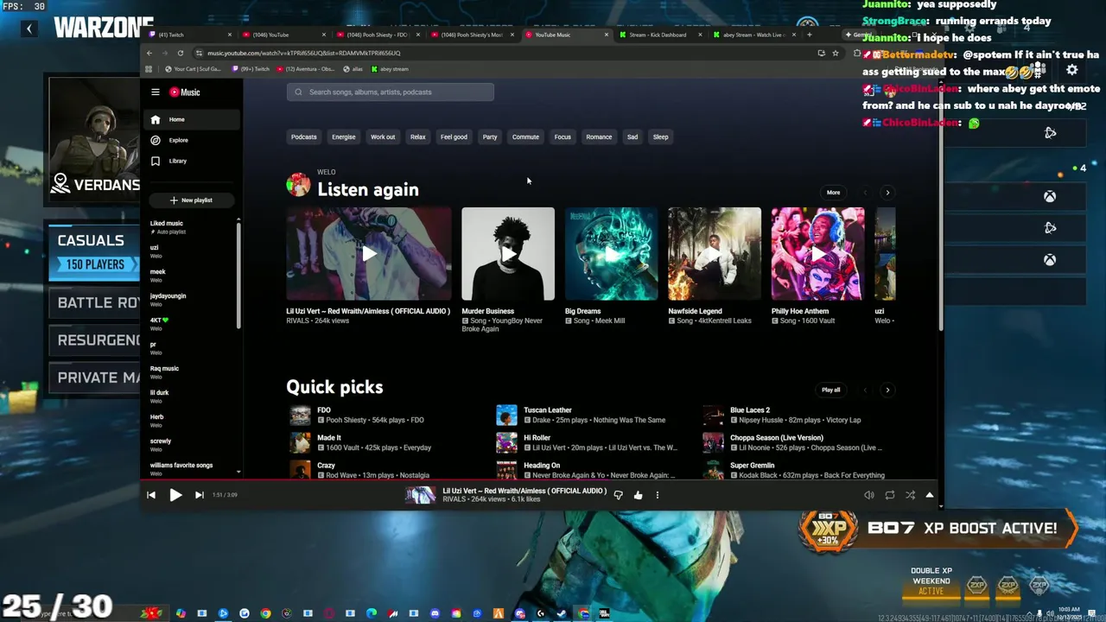This screenshot has width=1106, height=622.
Task: Open Explore in the sidebar
Action: point(191,140)
